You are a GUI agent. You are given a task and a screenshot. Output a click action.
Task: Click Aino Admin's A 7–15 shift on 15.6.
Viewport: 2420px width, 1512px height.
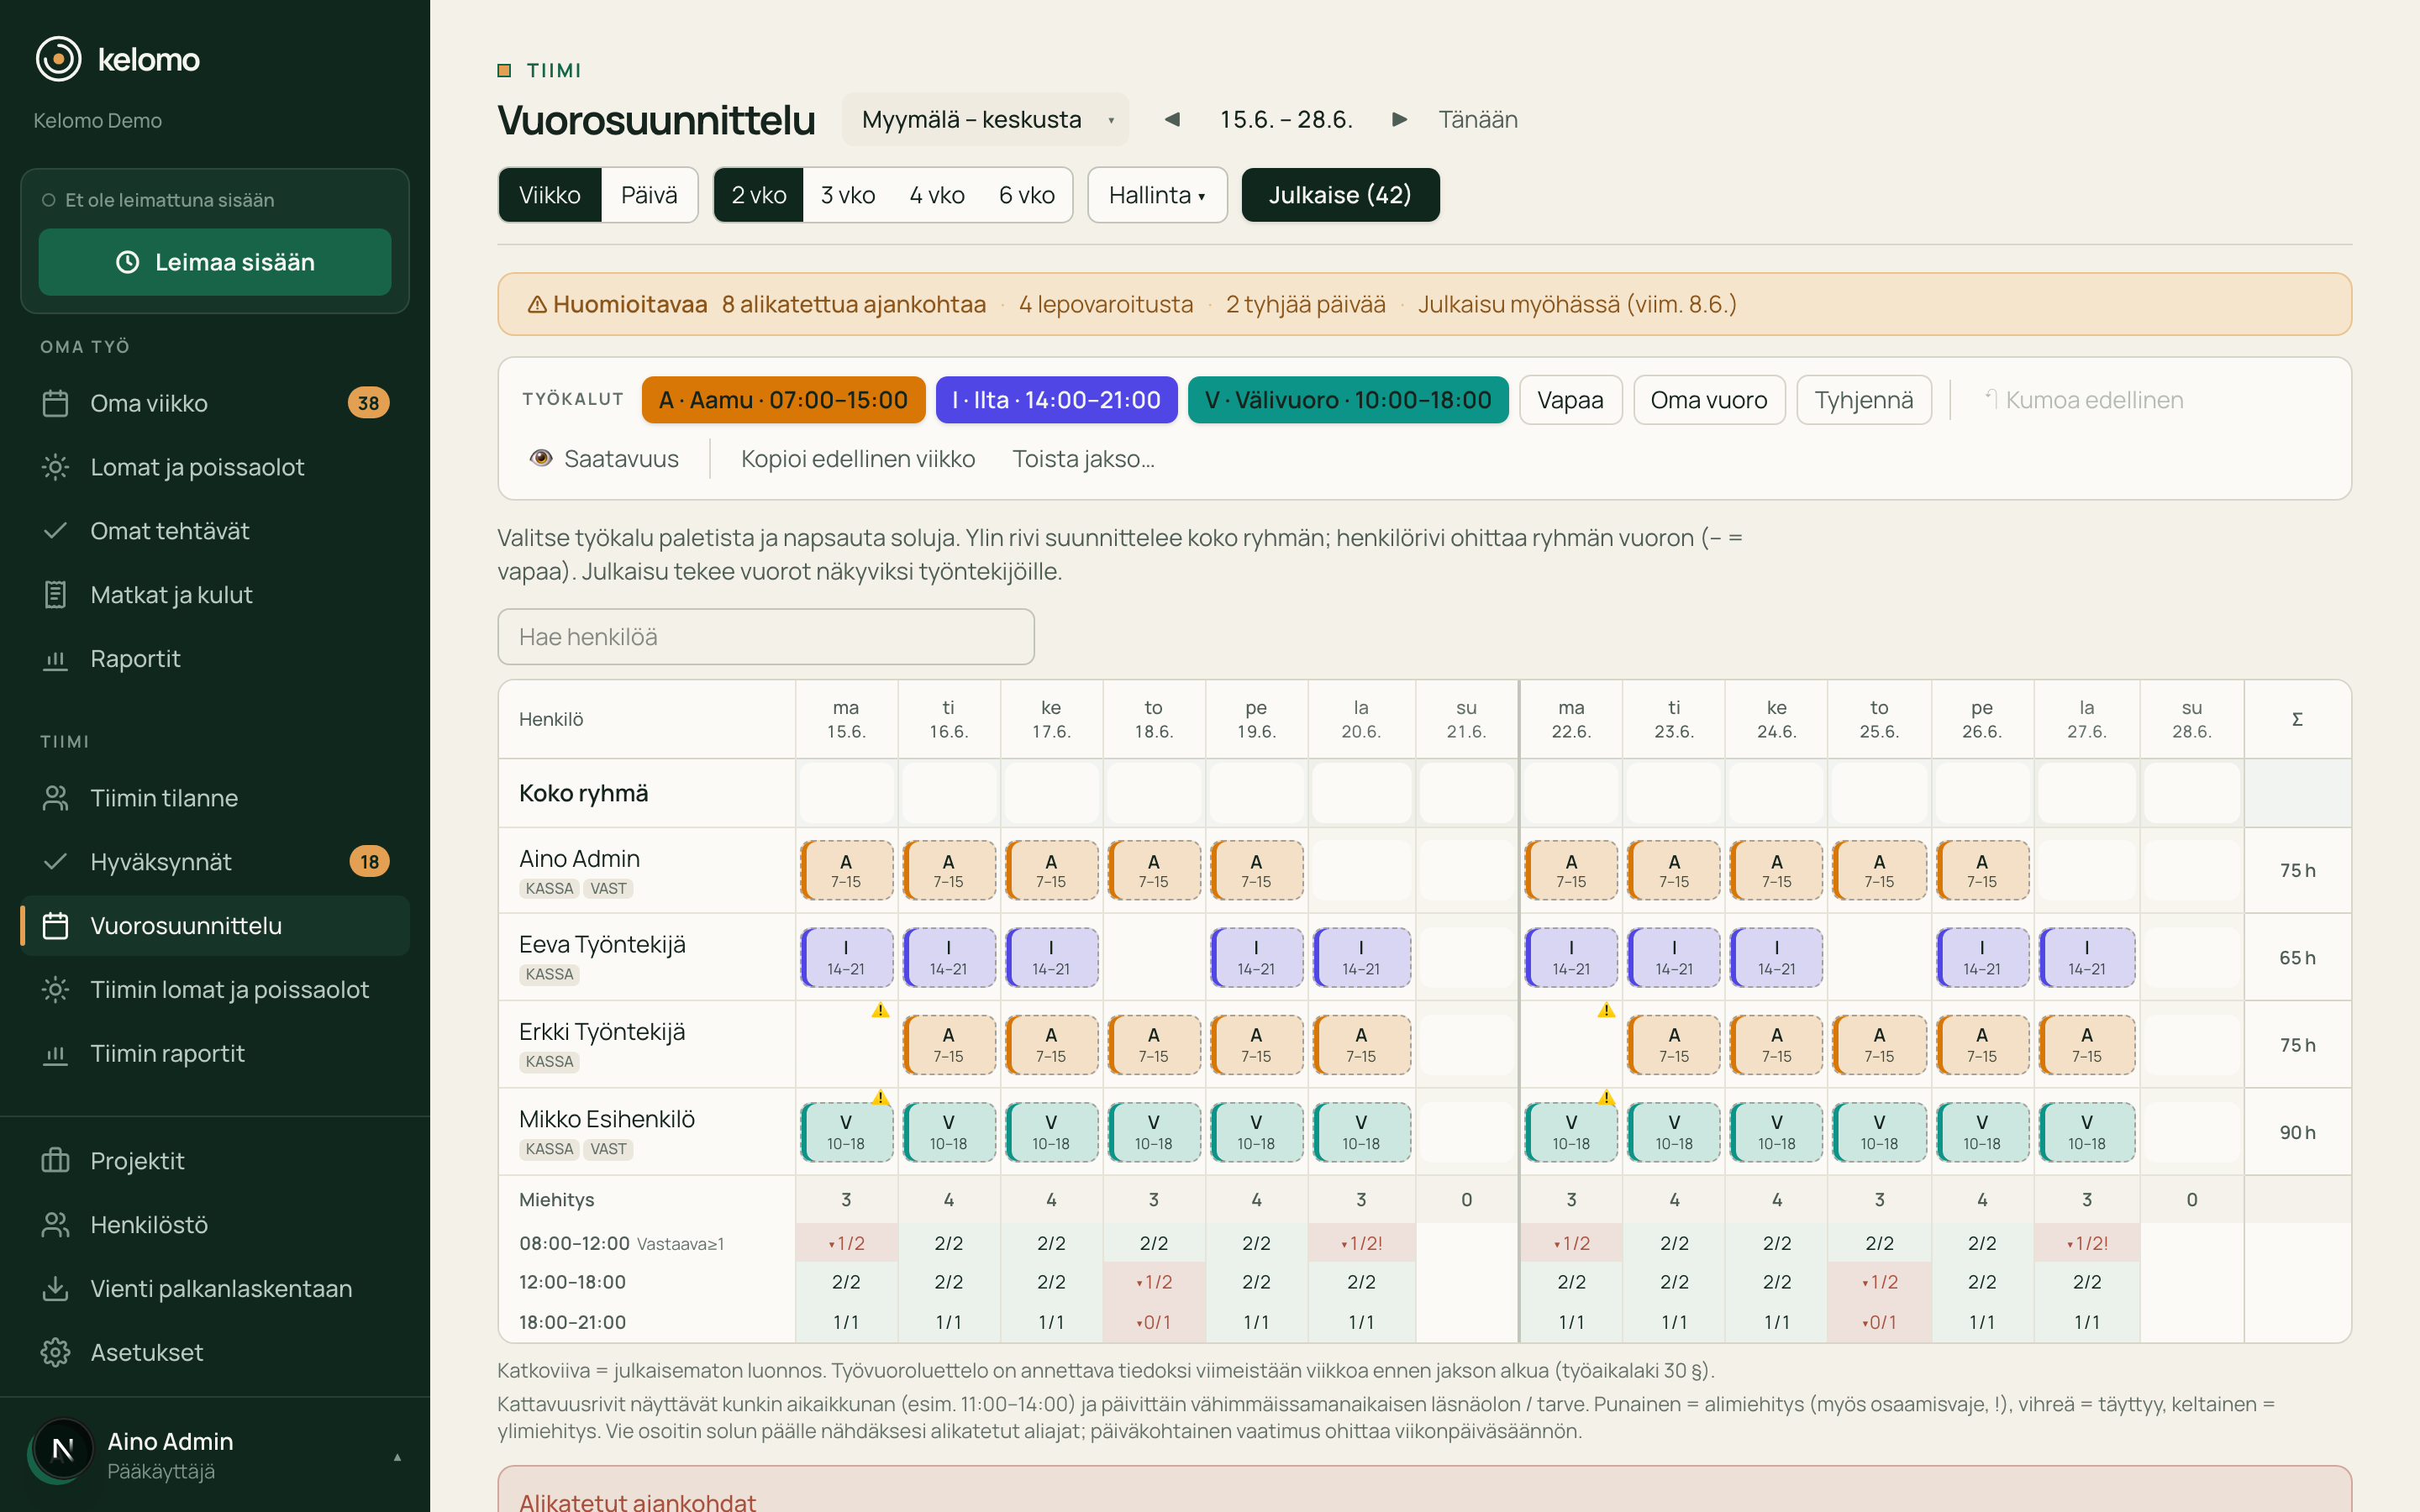[x=846, y=871]
